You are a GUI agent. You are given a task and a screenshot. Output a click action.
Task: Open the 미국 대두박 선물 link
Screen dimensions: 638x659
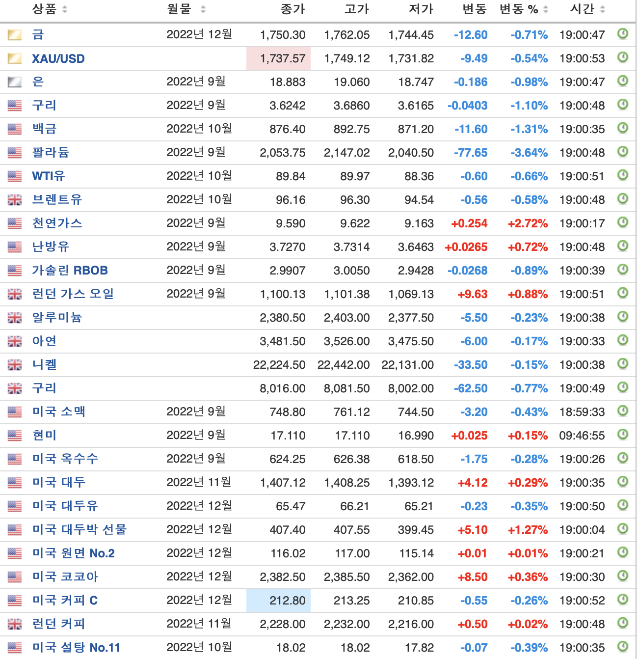80,529
